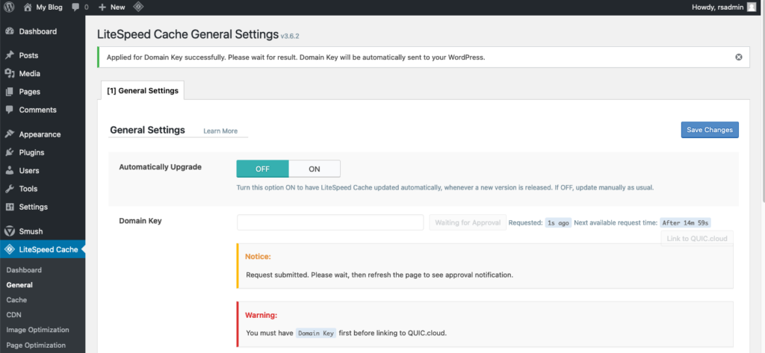Click the Comments speech bubble sidebar icon

[x=9, y=110]
